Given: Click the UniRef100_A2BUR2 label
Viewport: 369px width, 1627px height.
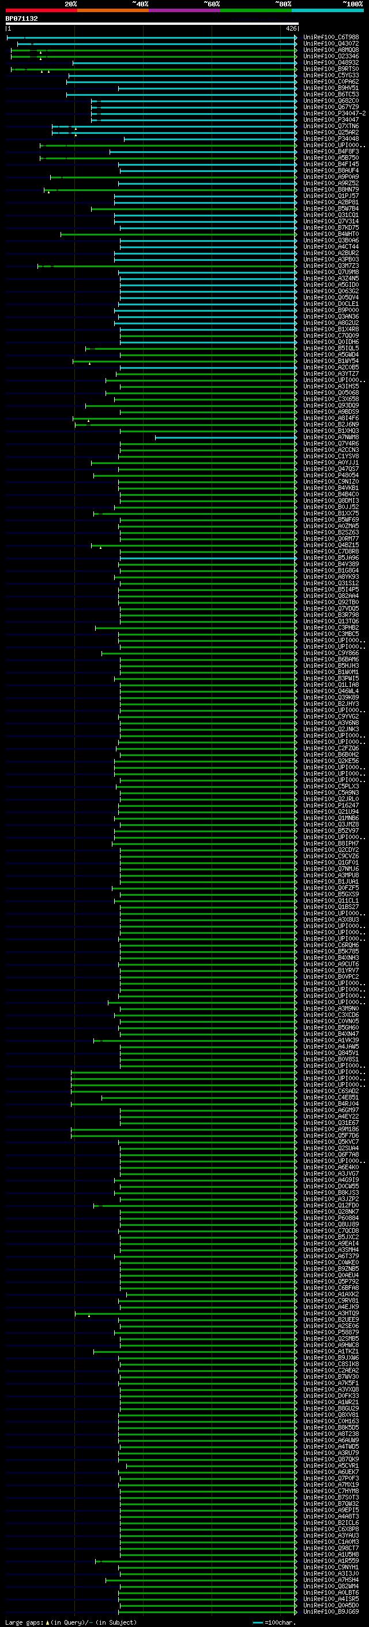Looking at the screenshot, I should pos(331,253).
